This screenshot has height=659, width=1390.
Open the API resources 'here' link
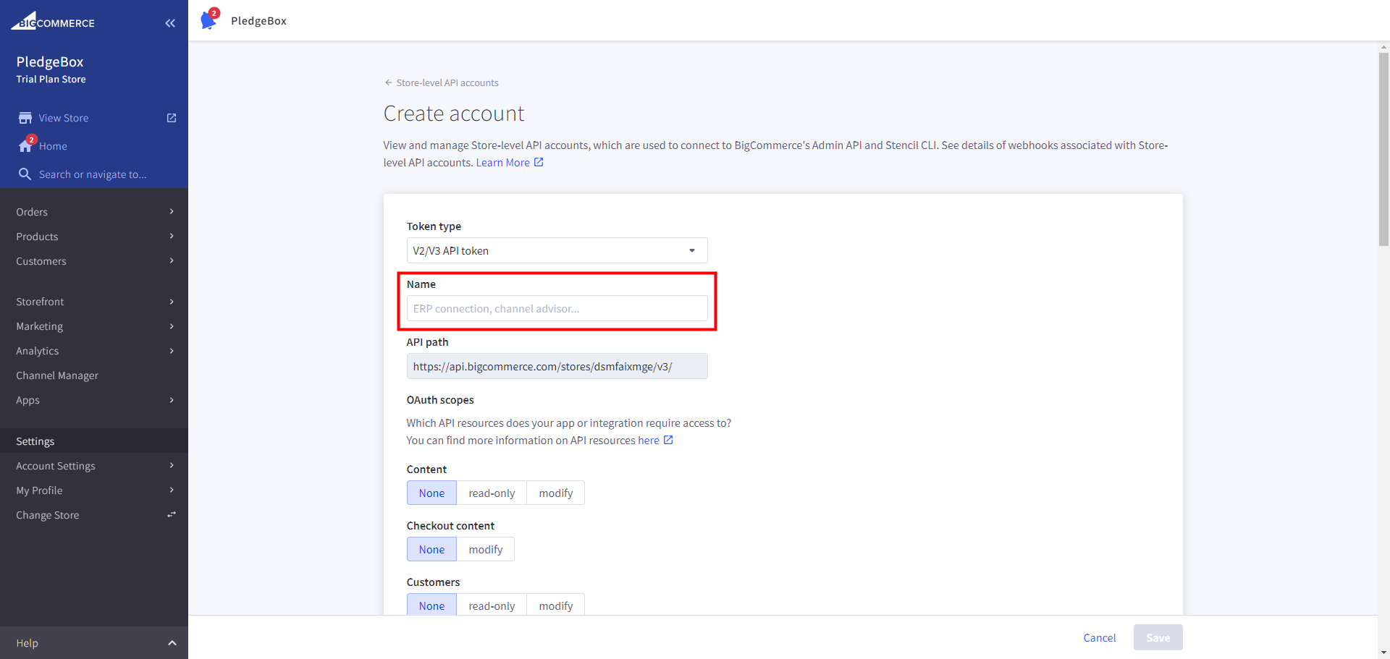click(x=649, y=441)
